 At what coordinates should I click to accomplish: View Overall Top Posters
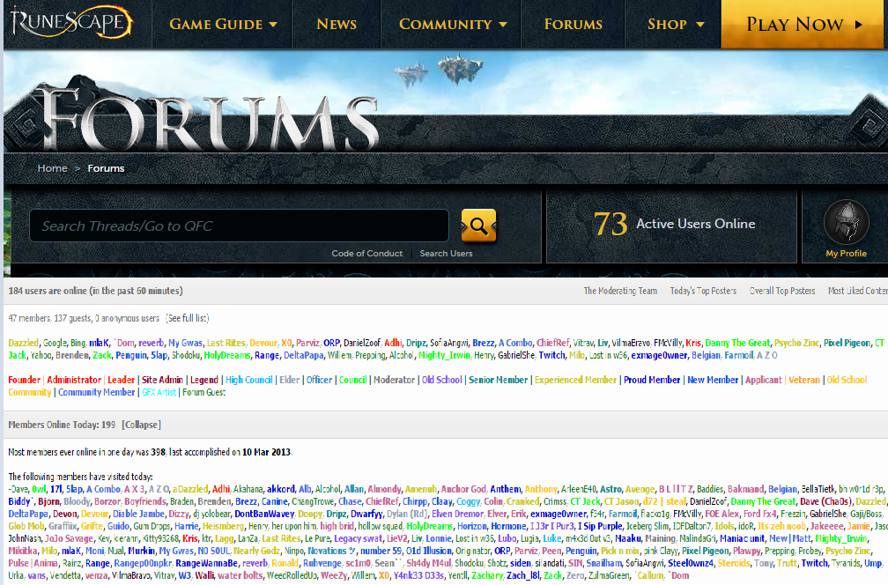pyautogui.click(x=782, y=291)
